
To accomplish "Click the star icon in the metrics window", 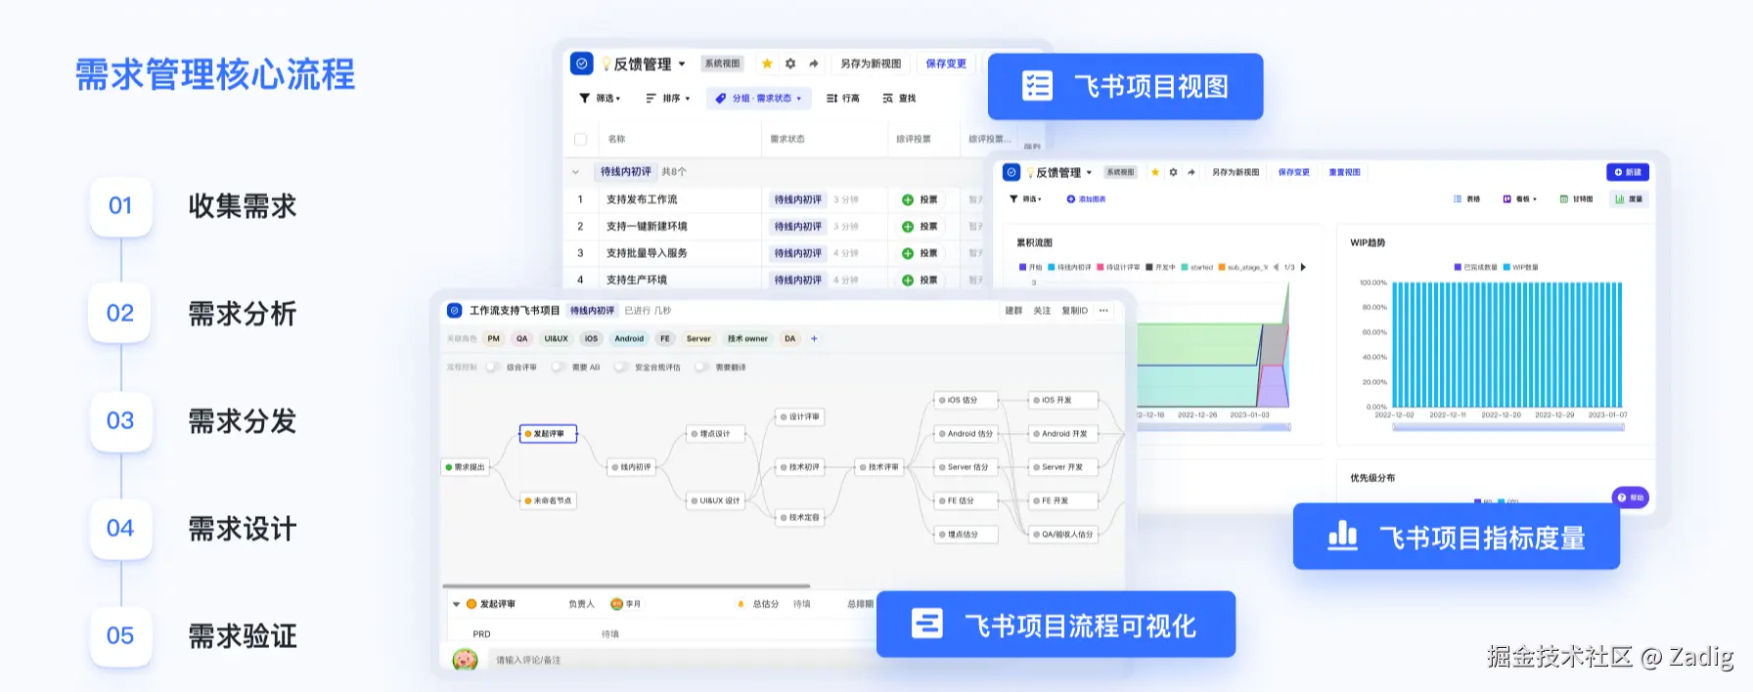I will coord(1155,172).
